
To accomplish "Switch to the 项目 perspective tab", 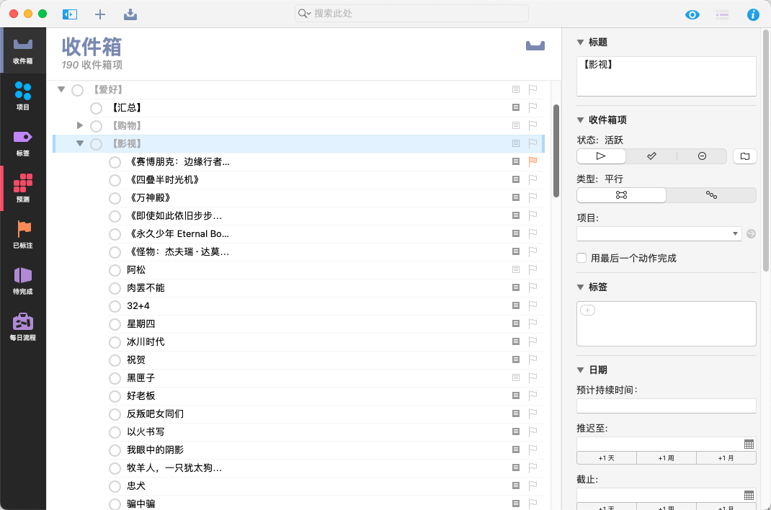I will click(23, 95).
